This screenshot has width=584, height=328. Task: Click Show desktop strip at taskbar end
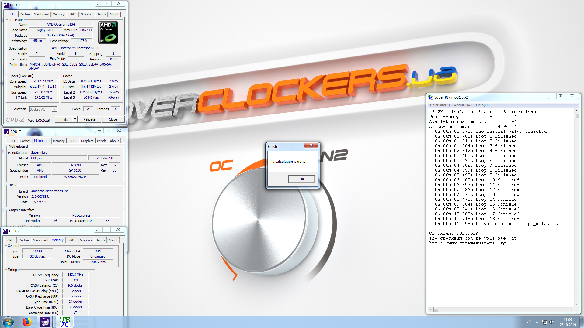(582, 322)
